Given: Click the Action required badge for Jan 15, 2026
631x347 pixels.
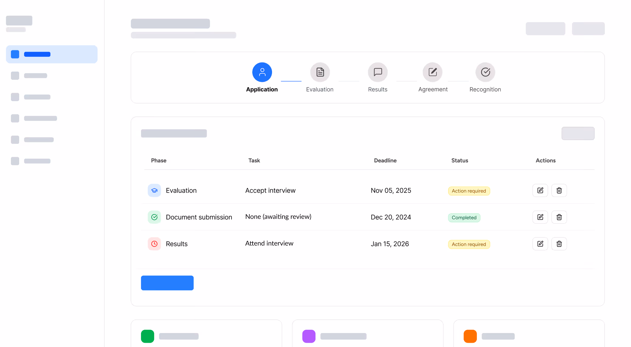Looking at the screenshot, I should click(469, 244).
